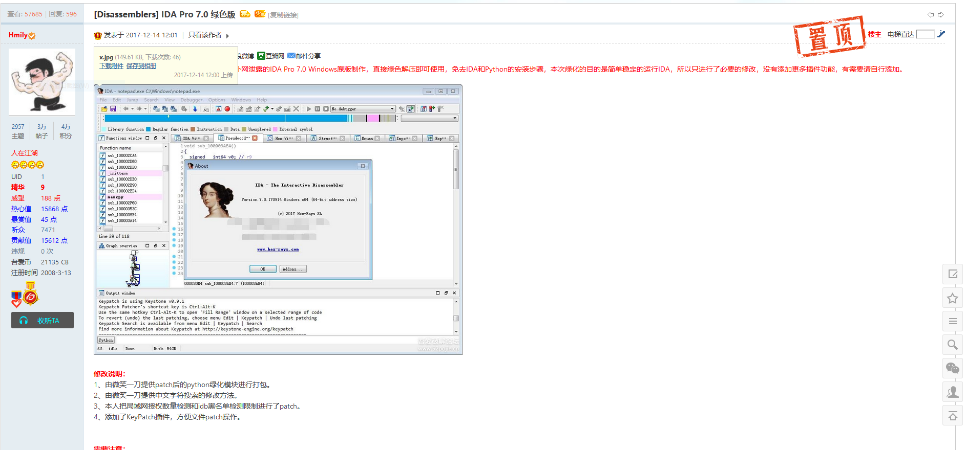The image size is (966, 450).
Task: Click the 只看该作者 link
Action: [205, 35]
